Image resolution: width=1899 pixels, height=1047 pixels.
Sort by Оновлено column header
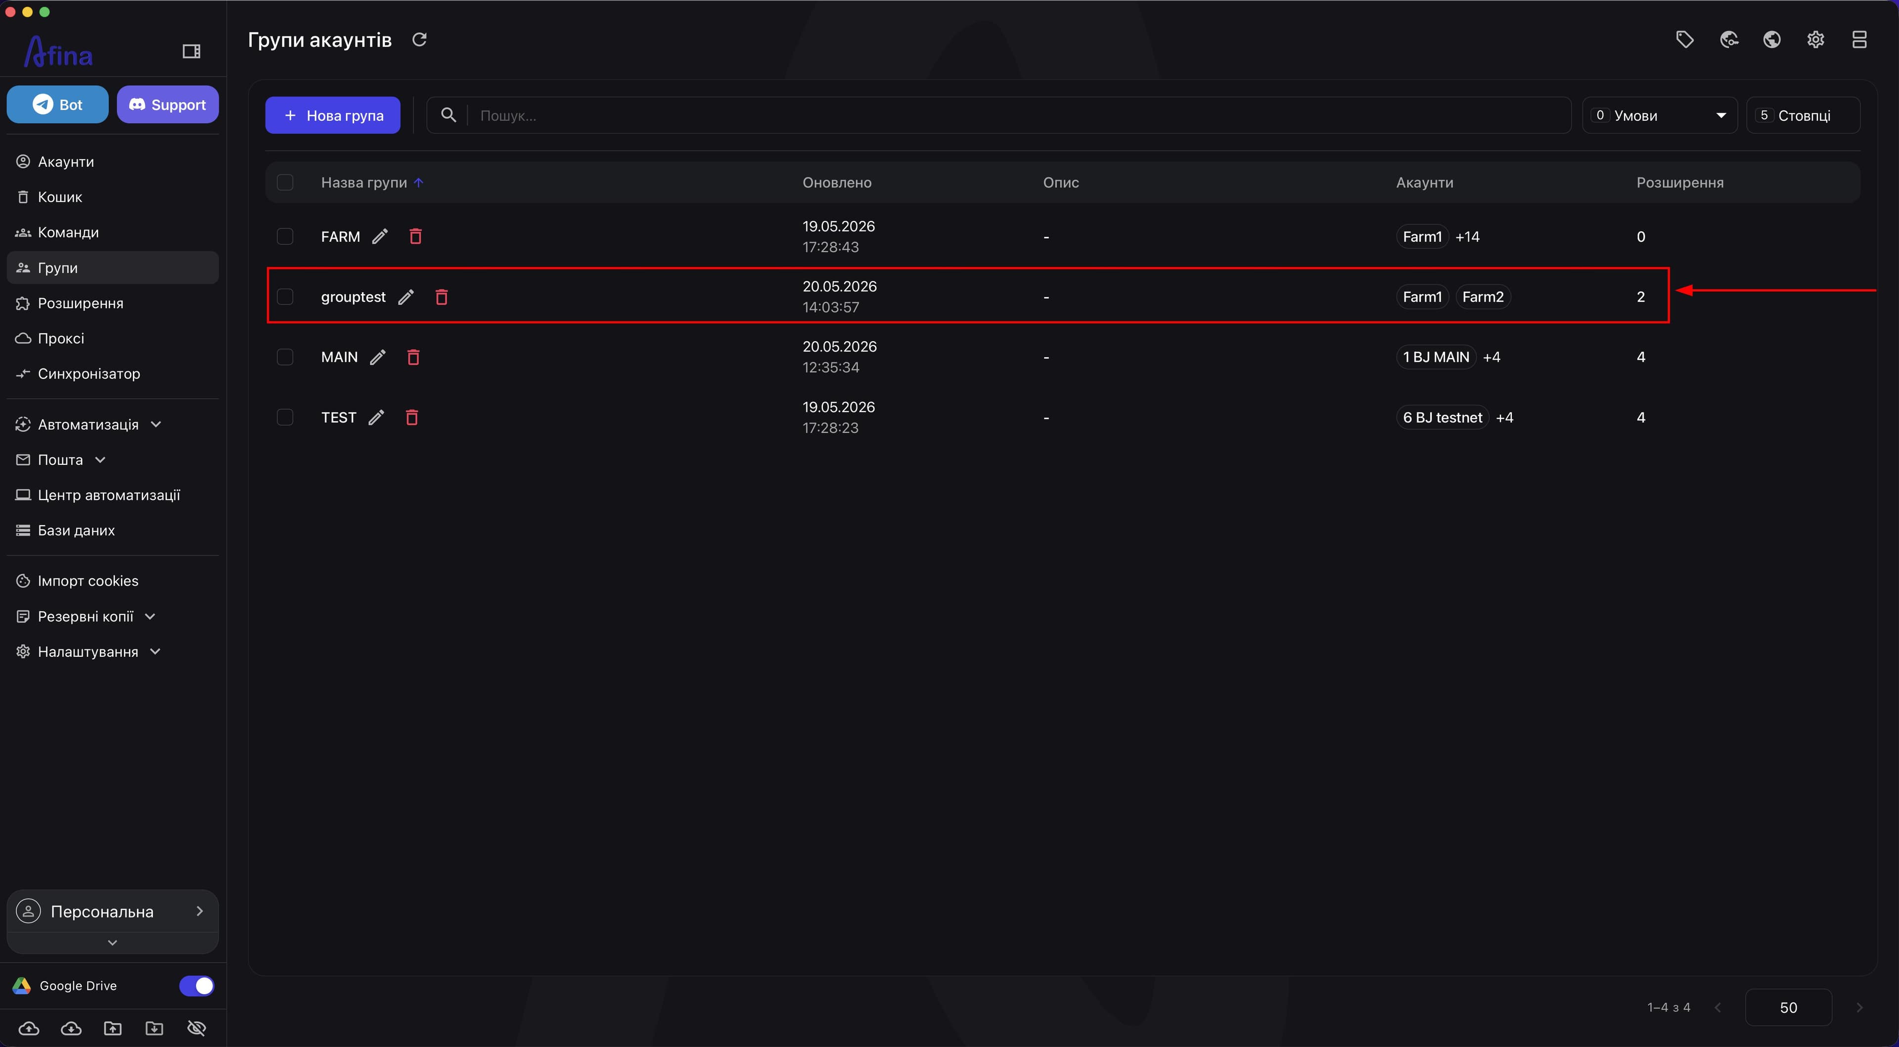tap(837, 183)
